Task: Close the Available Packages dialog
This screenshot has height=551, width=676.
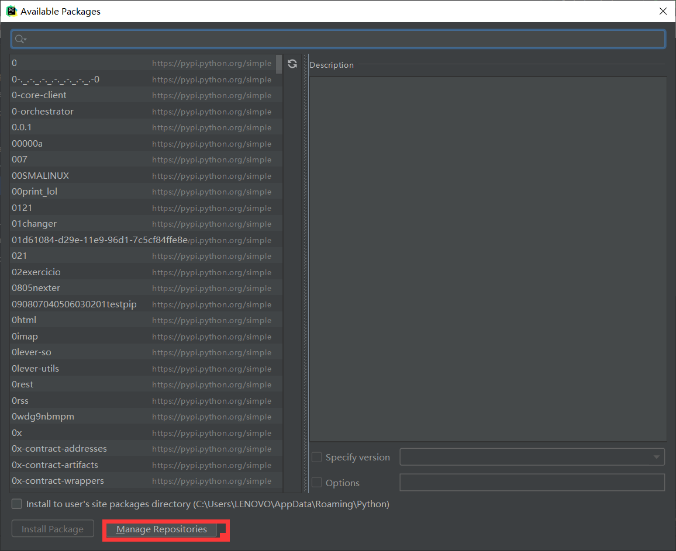Action: (x=663, y=11)
